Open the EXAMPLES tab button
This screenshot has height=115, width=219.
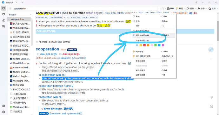pyautogui.click(x=42, y=17)
